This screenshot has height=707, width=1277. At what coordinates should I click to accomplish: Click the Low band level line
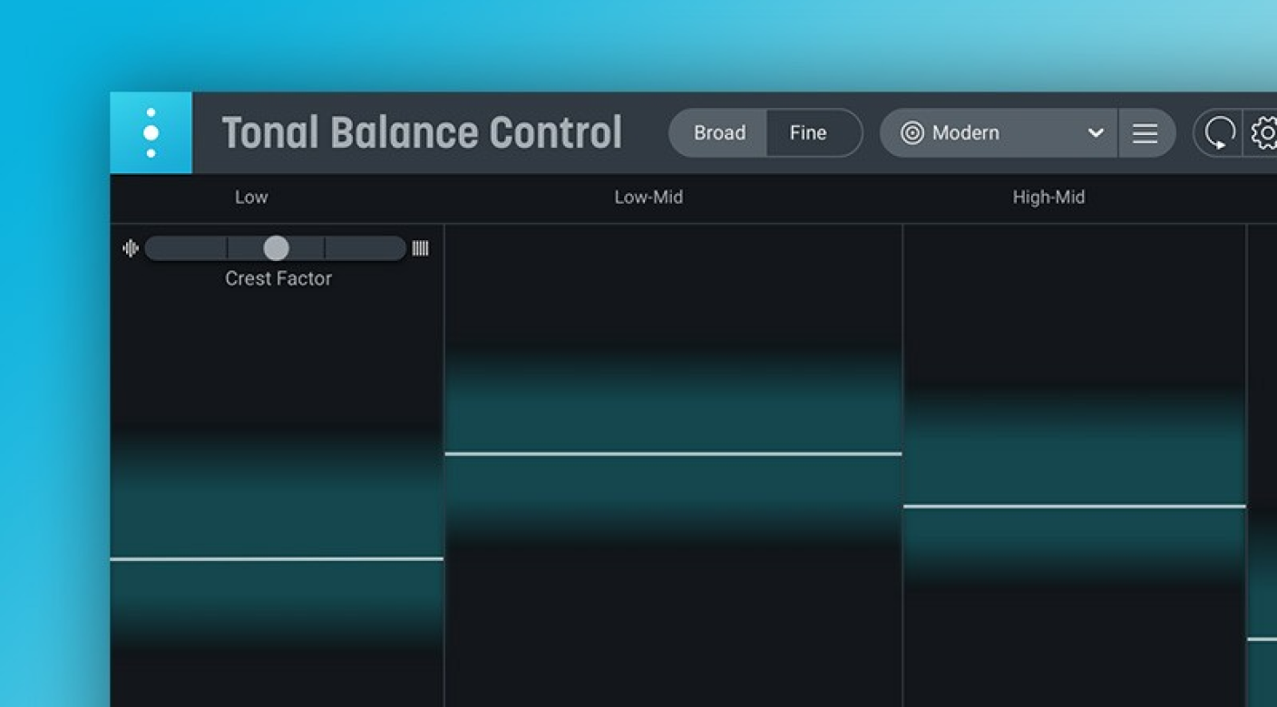(277, 559)
